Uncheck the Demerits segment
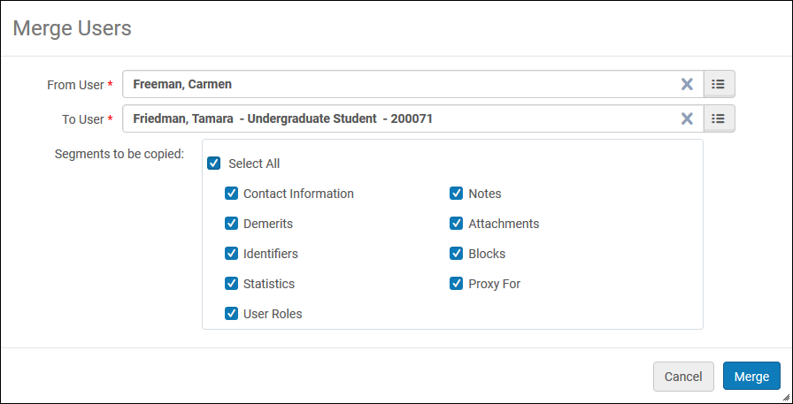Image resolution: width=793 pixels, height=404 pixels. [231, 224]
